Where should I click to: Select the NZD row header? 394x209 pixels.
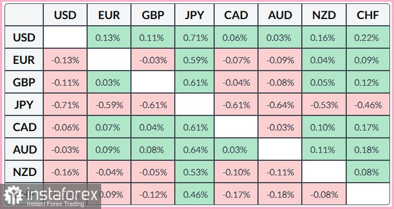click(x=24, y=172)
